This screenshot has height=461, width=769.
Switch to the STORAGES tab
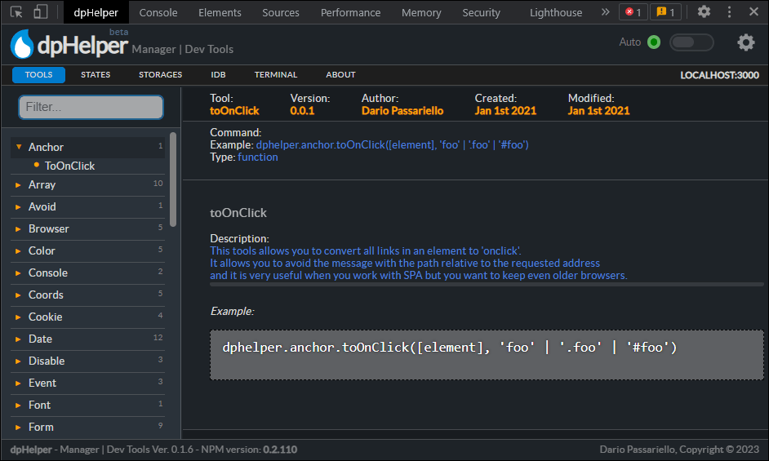point(160,74)
